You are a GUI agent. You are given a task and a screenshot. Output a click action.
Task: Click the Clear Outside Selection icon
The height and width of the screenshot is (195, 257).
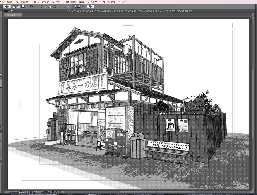coord(45,7)
